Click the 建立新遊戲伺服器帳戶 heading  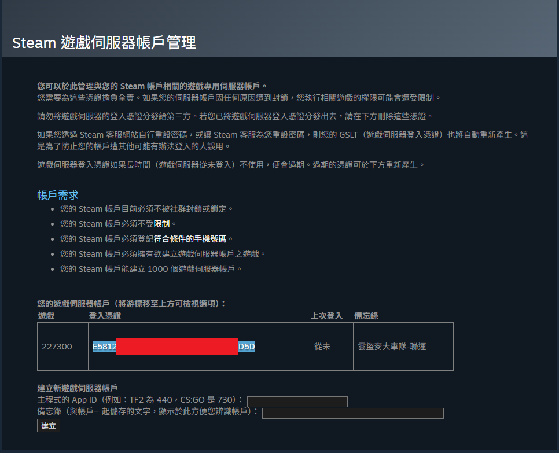(78, 388)
